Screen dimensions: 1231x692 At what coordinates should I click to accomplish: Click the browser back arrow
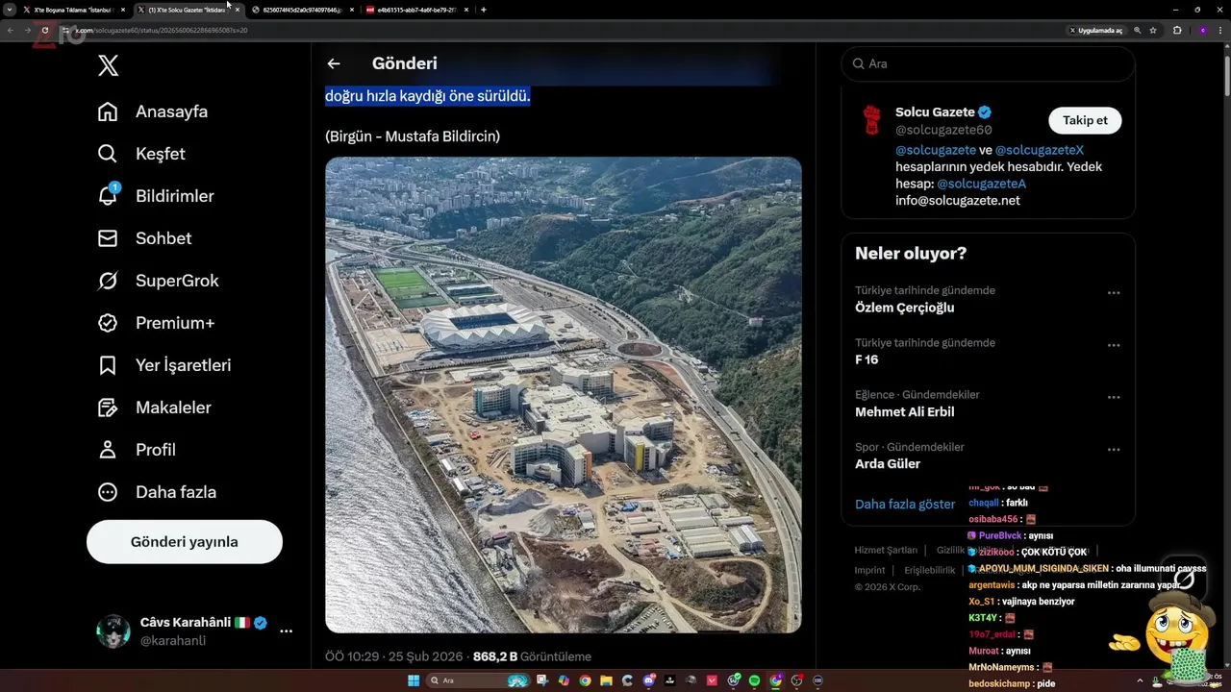coord(10,30)
